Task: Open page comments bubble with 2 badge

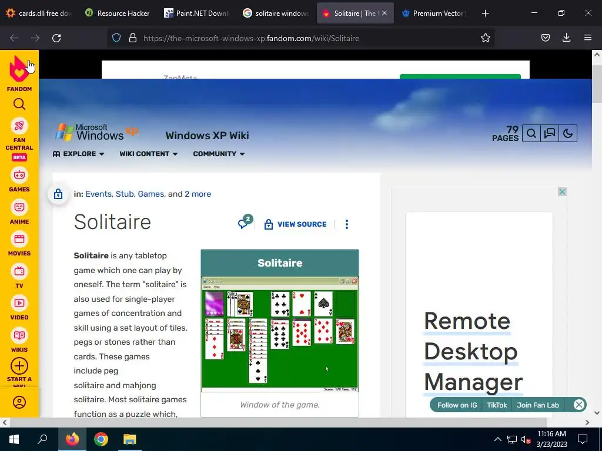Action: click(x=245, y=221)
